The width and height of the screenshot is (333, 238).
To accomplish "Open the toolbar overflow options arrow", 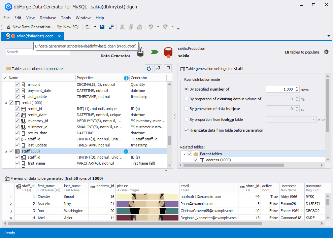I will click(178, 28).
